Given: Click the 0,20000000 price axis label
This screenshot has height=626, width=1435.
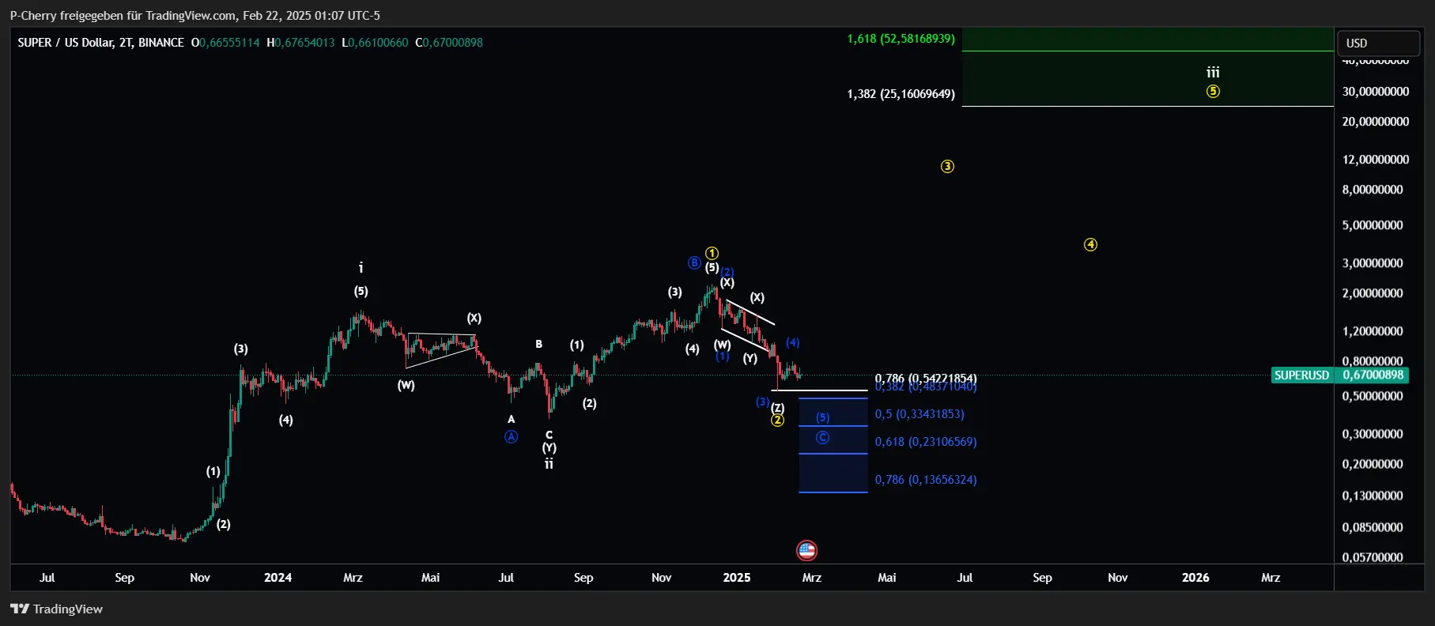Looking at the screenshot, I should coord(1373,464).
